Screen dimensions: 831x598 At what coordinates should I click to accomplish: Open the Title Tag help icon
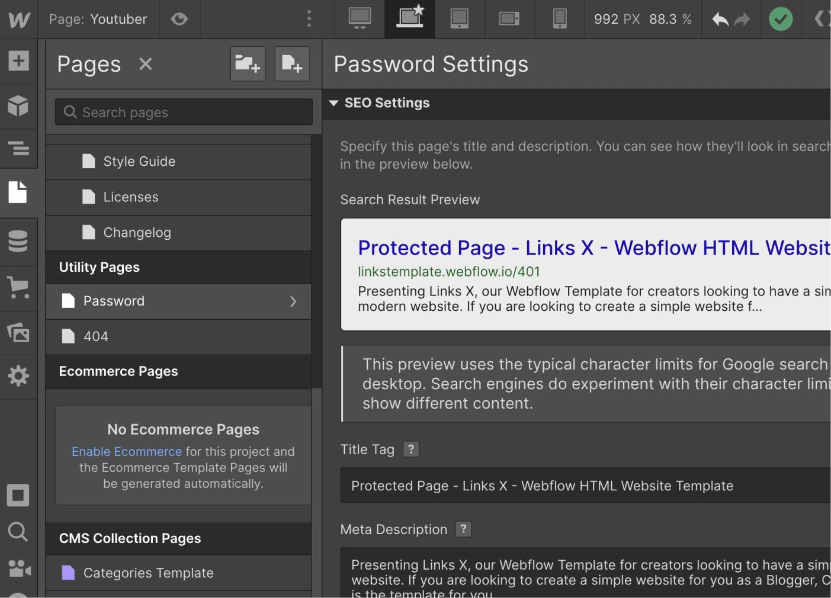(x=410, y=449)
